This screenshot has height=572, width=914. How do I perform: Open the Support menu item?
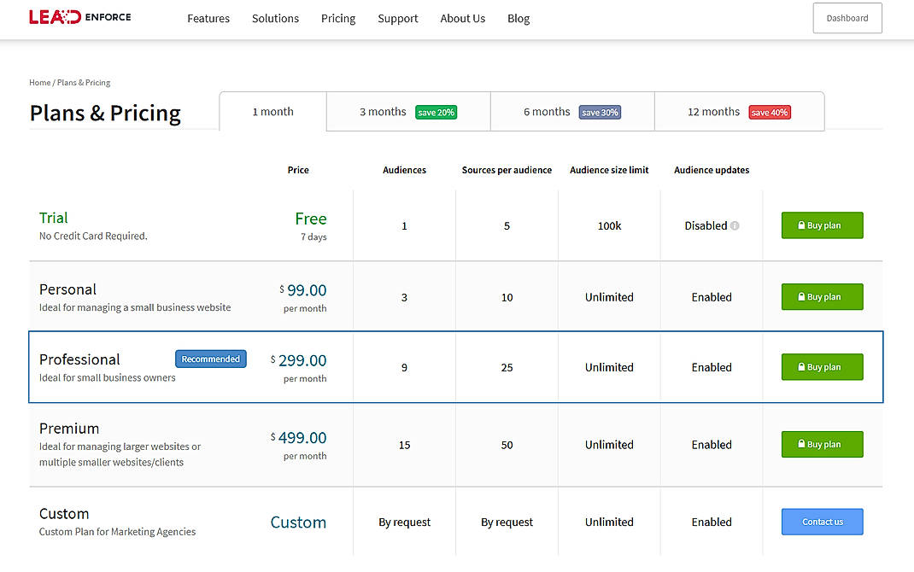point(397,18)
